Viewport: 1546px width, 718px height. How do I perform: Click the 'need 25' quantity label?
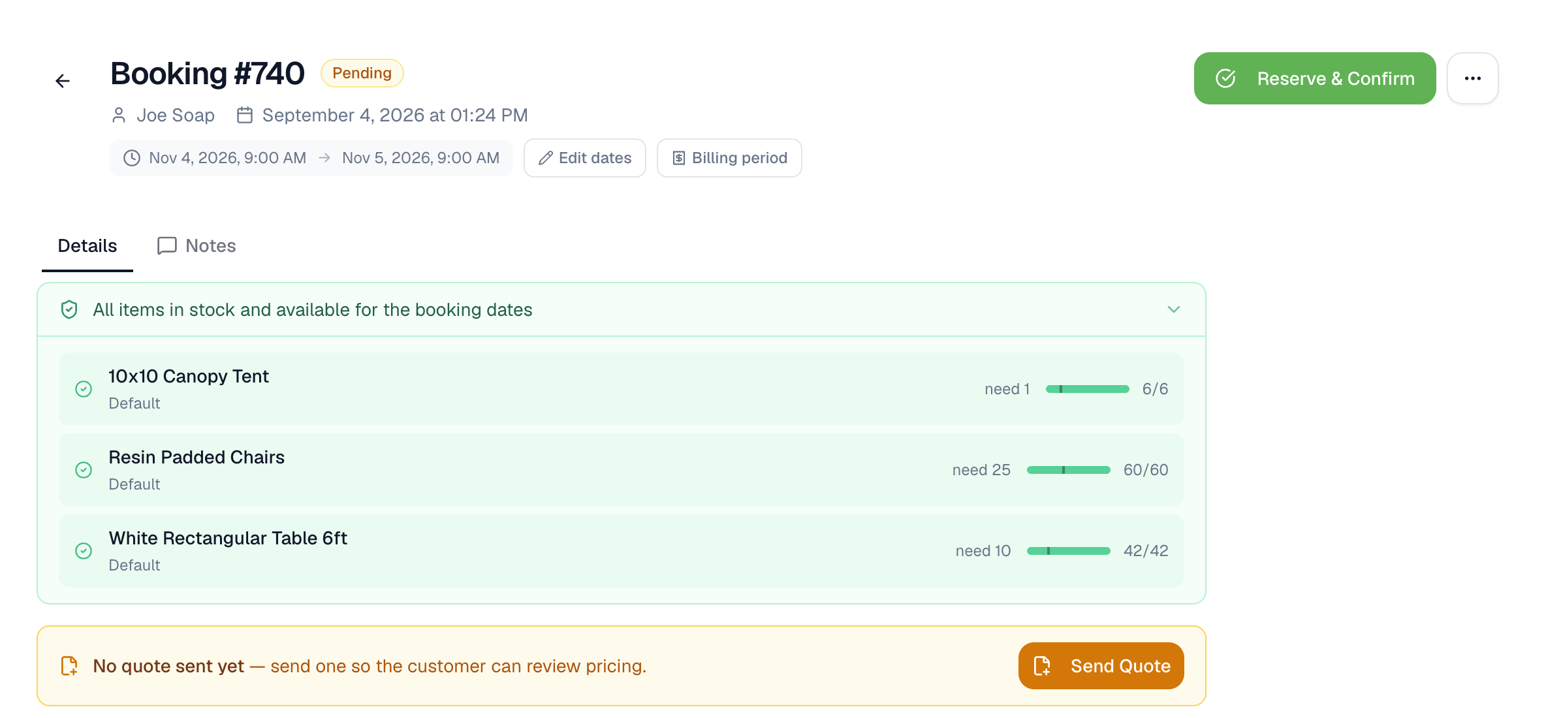981,470
